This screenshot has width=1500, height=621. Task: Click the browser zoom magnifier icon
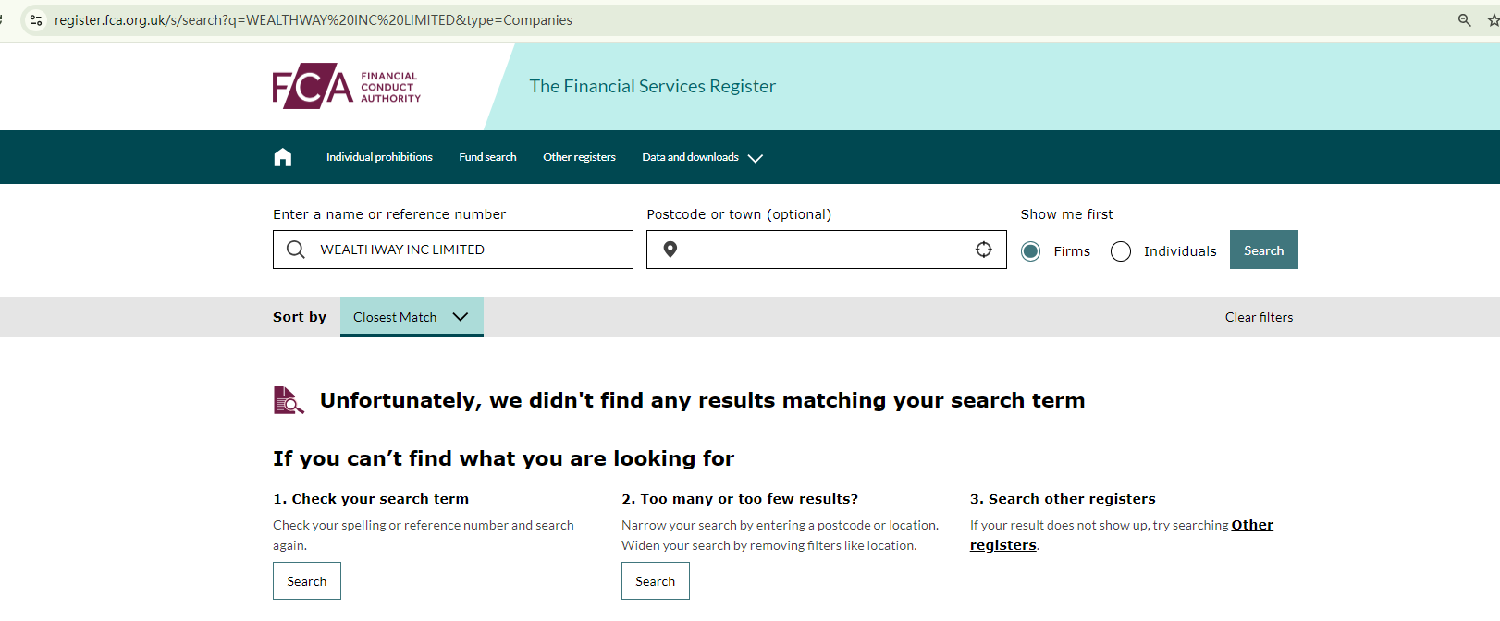[x=1464, y=20]
